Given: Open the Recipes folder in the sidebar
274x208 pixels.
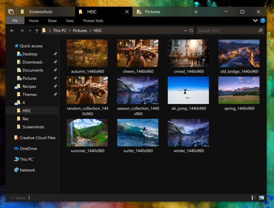Looking at the screenshot, I should (x=29, y=86).
